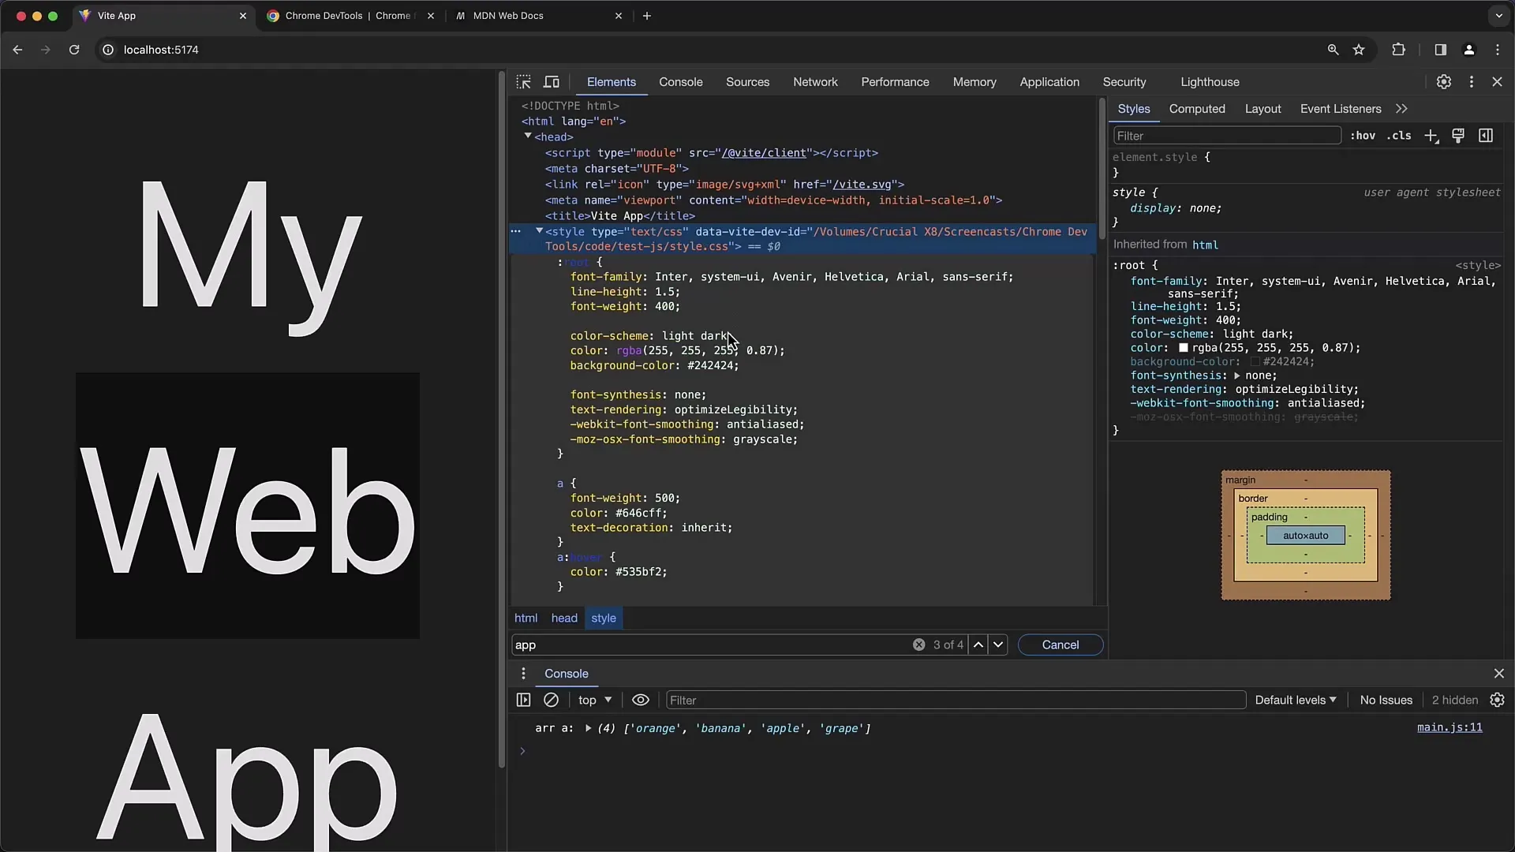Open a new browser tab
1515x852 pixels.
point(647,16)
